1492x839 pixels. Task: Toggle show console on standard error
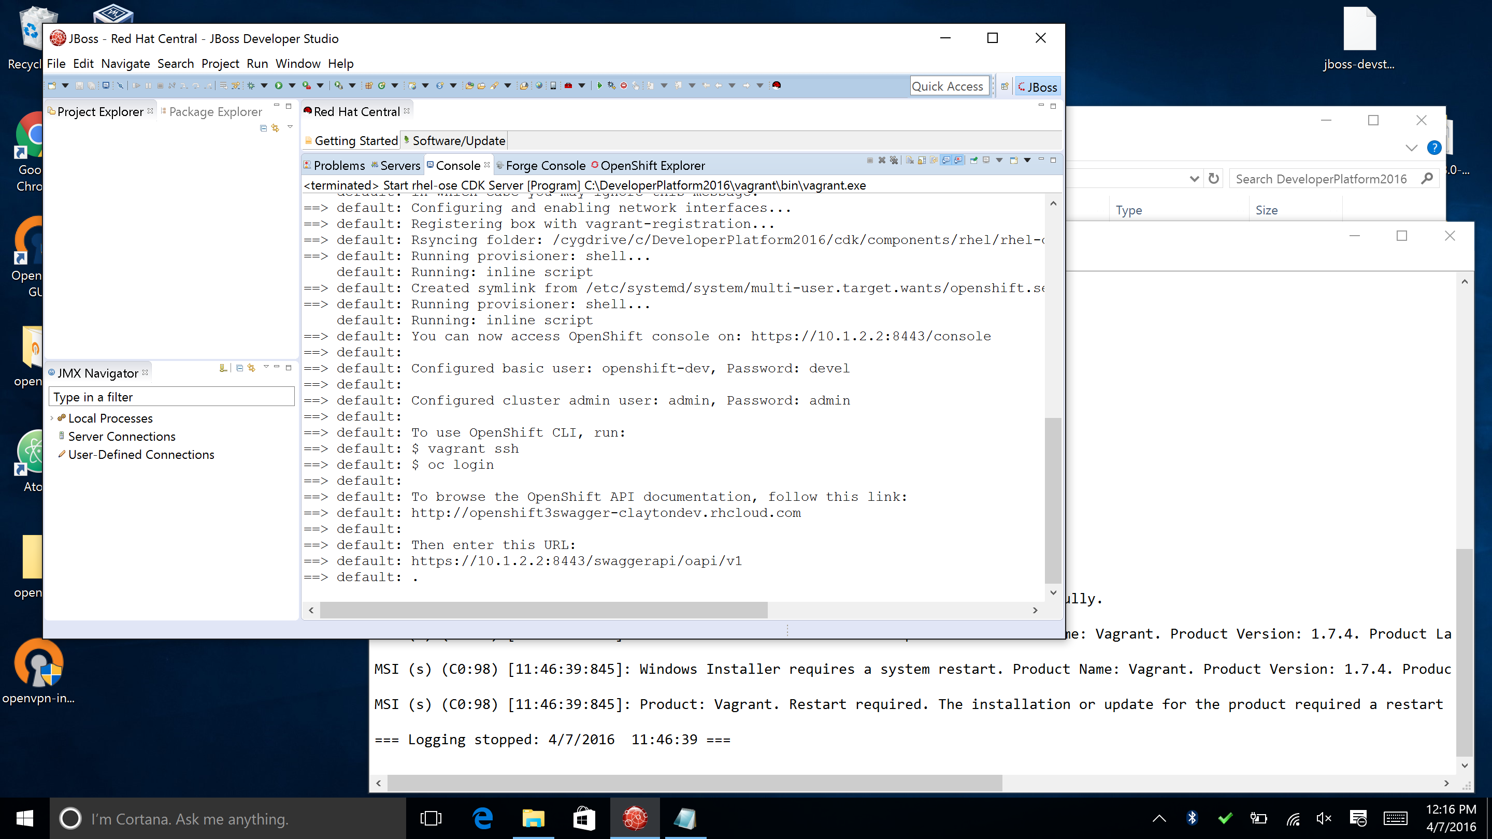[x=958, y=161]
